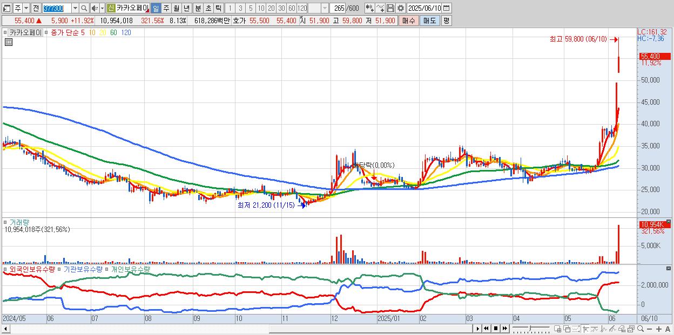Click the speaker sound icon
Image resolution: width=674 pixels, height=335 pixels.
point(94,8)
